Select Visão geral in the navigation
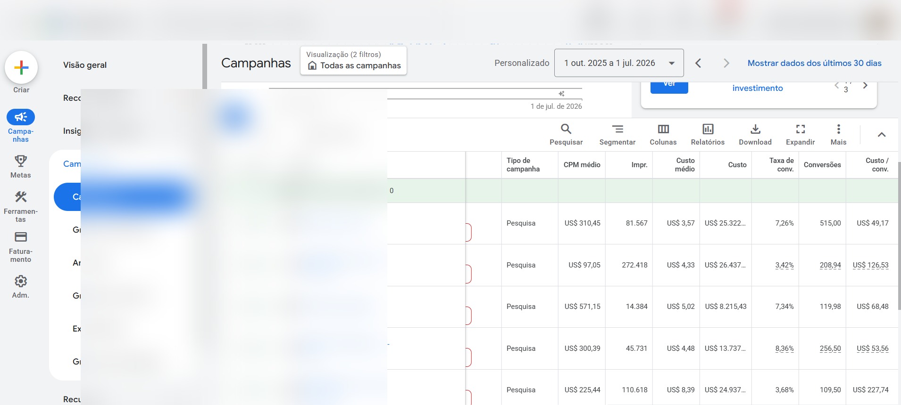 tap(85, 65)
